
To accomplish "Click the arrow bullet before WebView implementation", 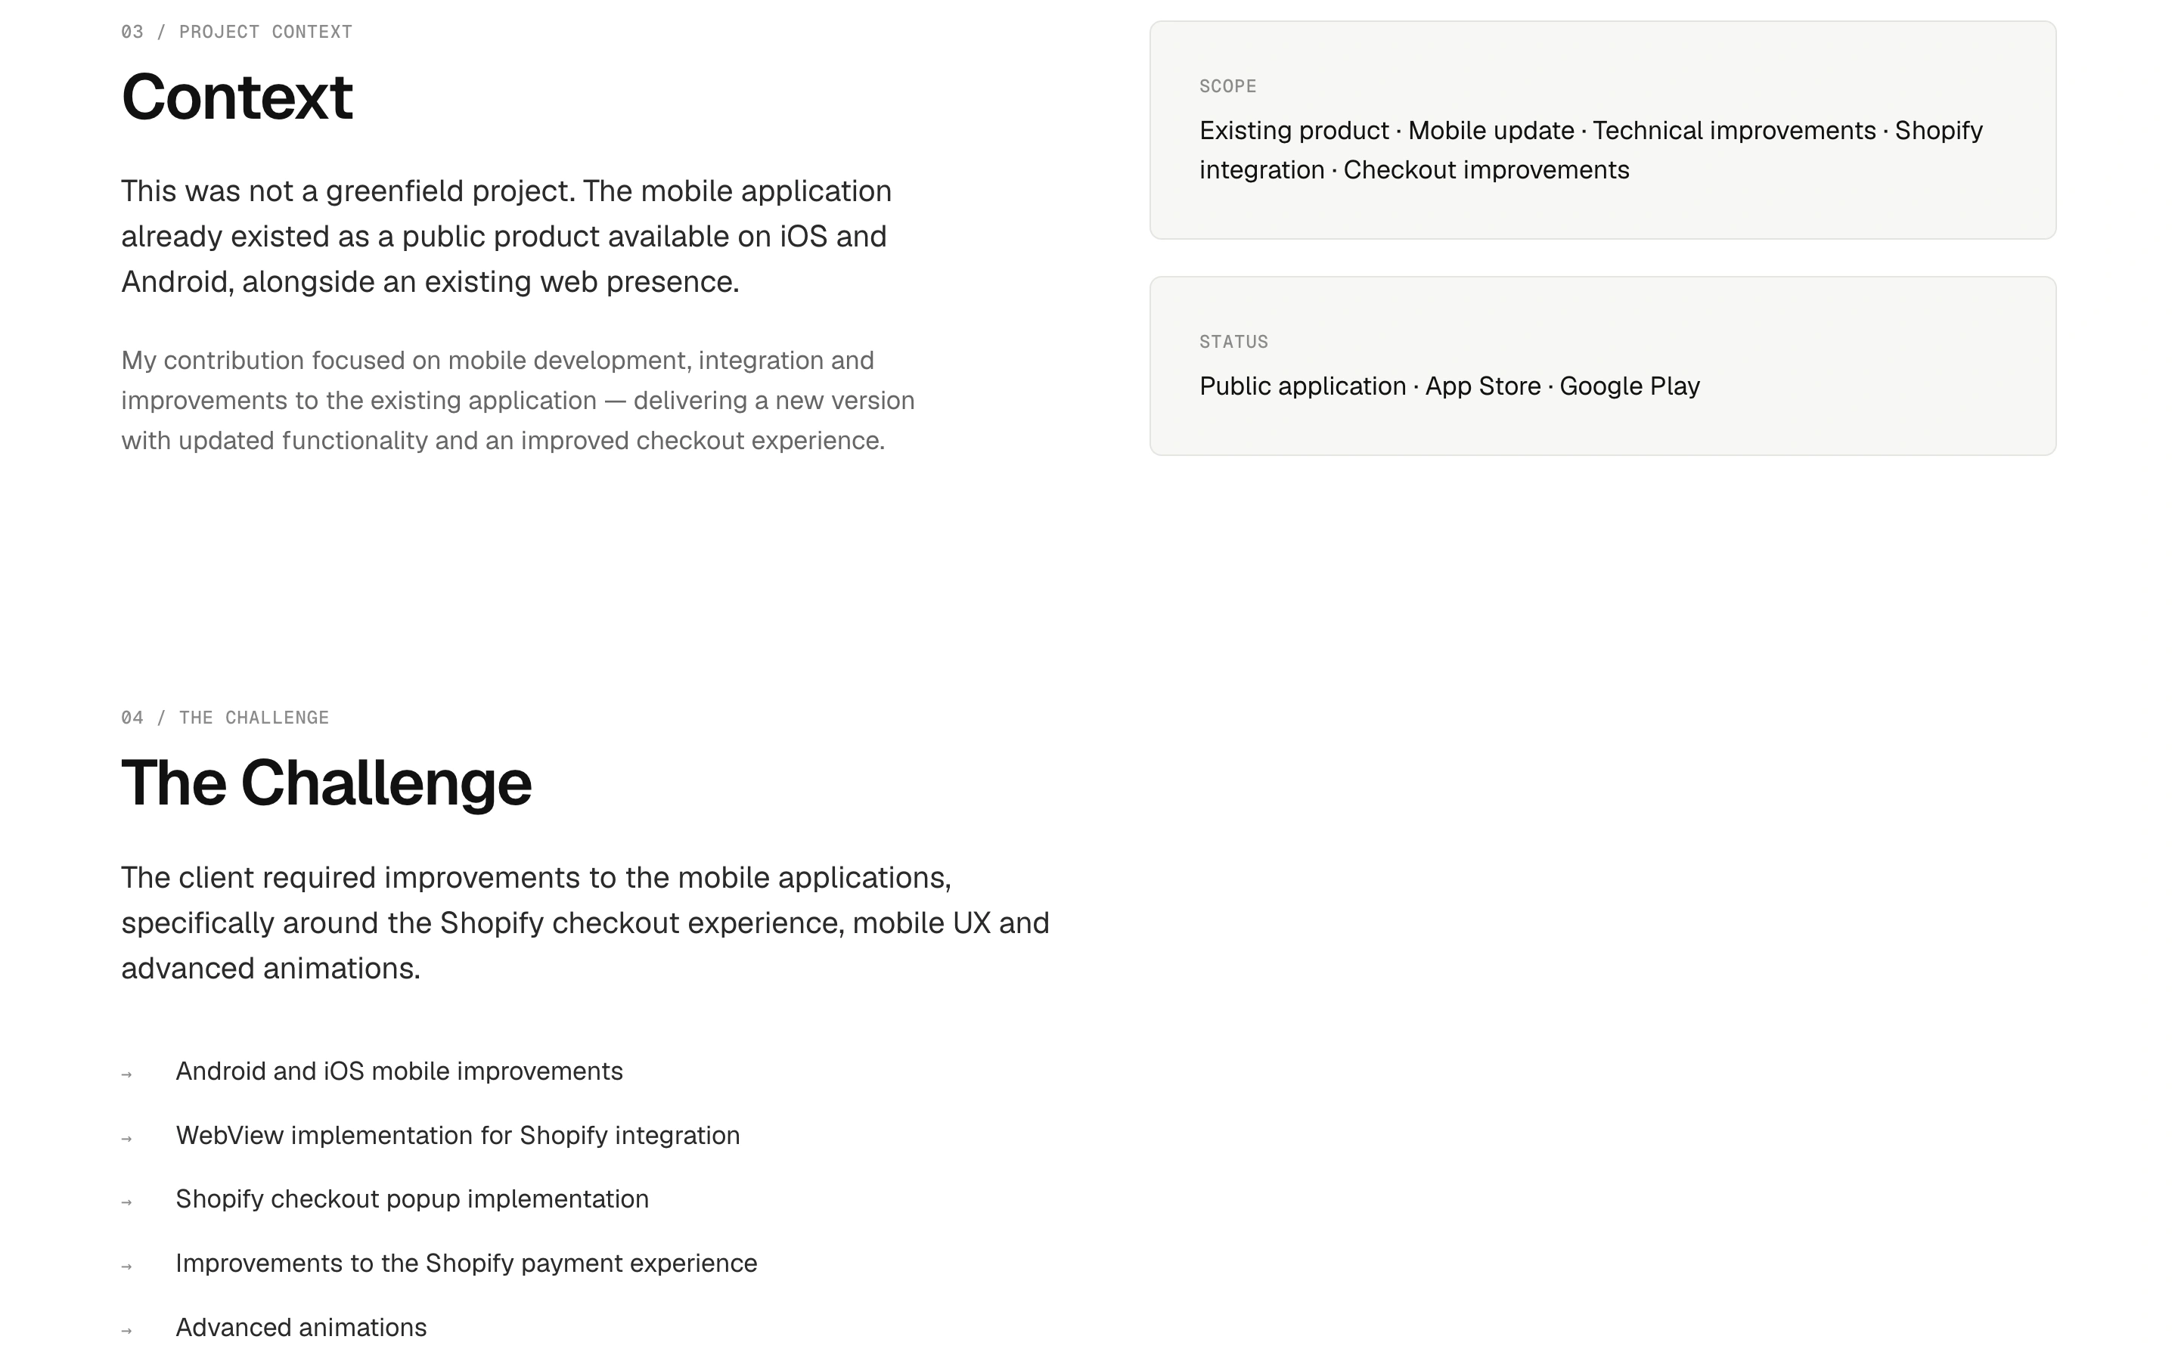I will [x=126, y=1139].
